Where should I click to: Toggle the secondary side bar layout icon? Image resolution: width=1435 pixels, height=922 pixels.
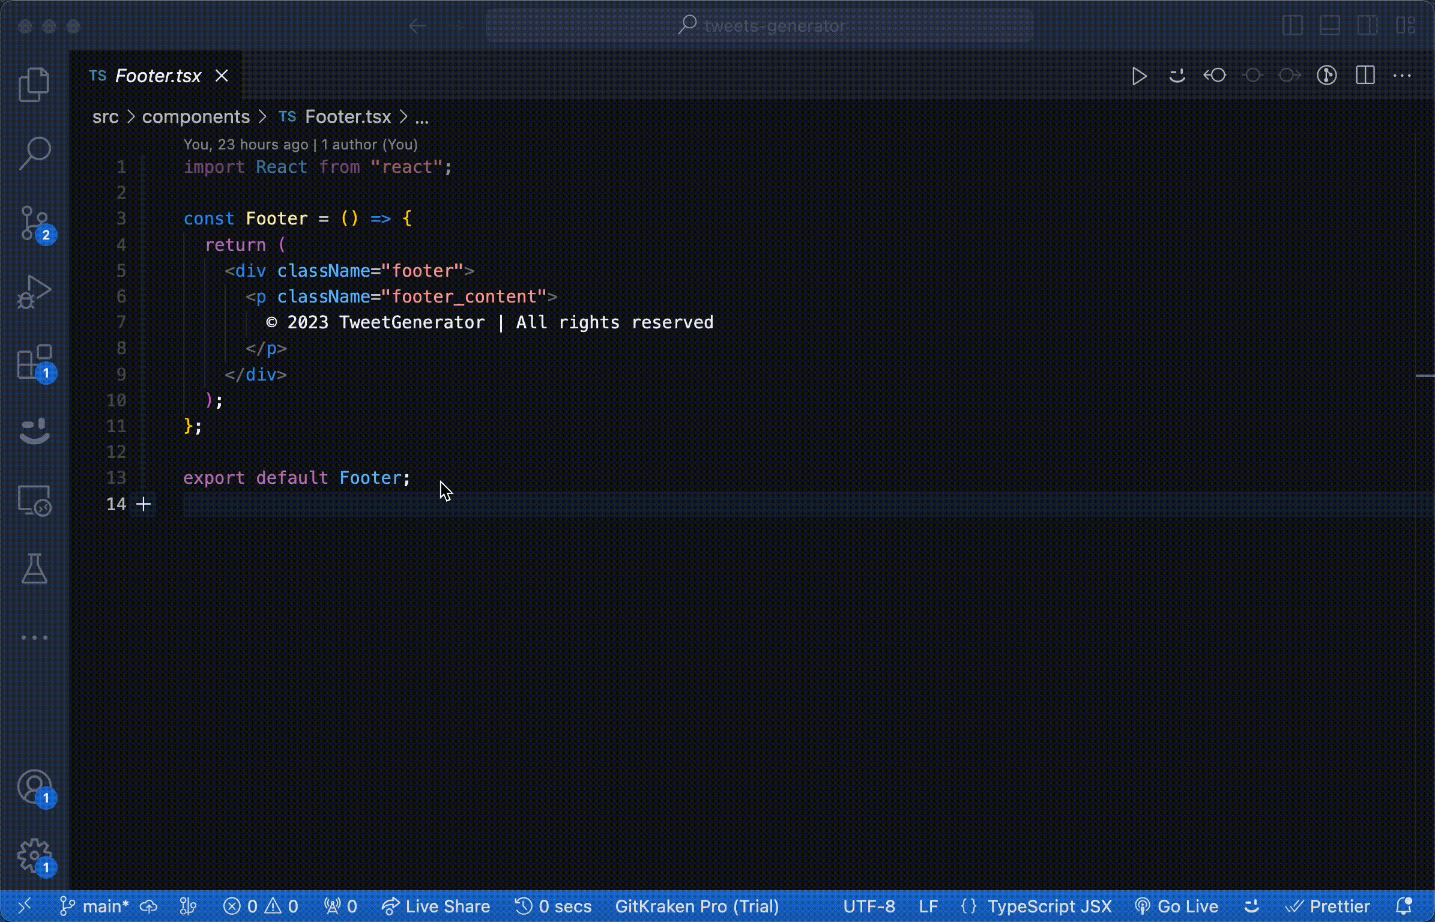(1367, 26)
